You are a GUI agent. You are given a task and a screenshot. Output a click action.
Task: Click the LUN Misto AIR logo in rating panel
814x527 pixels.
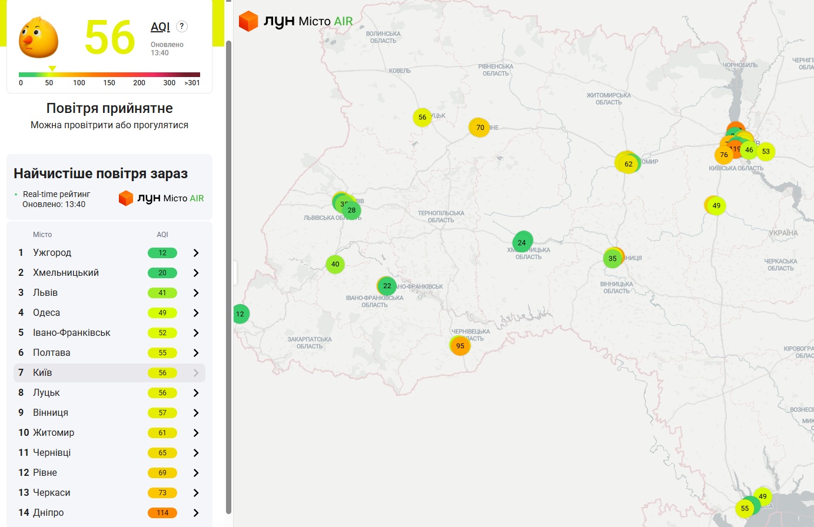tap(161, 198)
